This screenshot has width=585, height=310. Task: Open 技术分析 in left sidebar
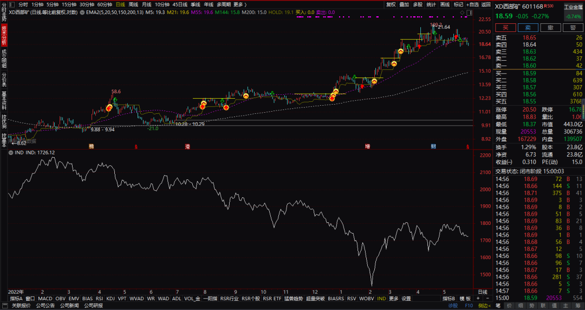click(4, 35)
